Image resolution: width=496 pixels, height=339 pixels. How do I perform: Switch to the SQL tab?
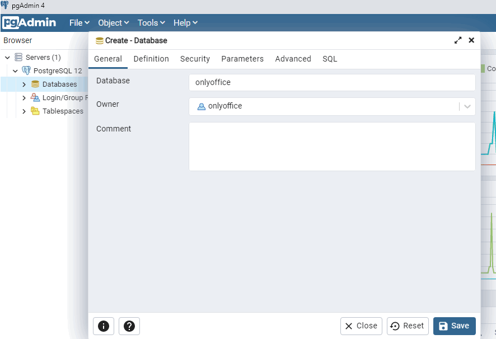click(x=330, y=59)
